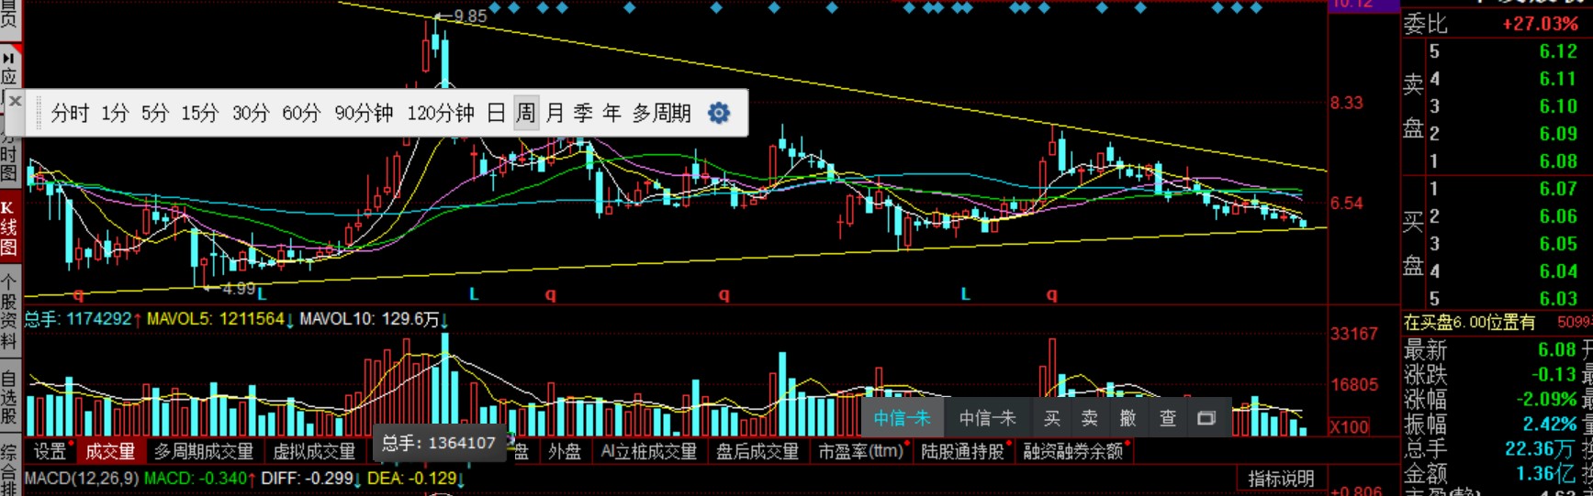Toggle the 周 weekly K-line
Screen dimensions: 1593x496
[525, 114]
